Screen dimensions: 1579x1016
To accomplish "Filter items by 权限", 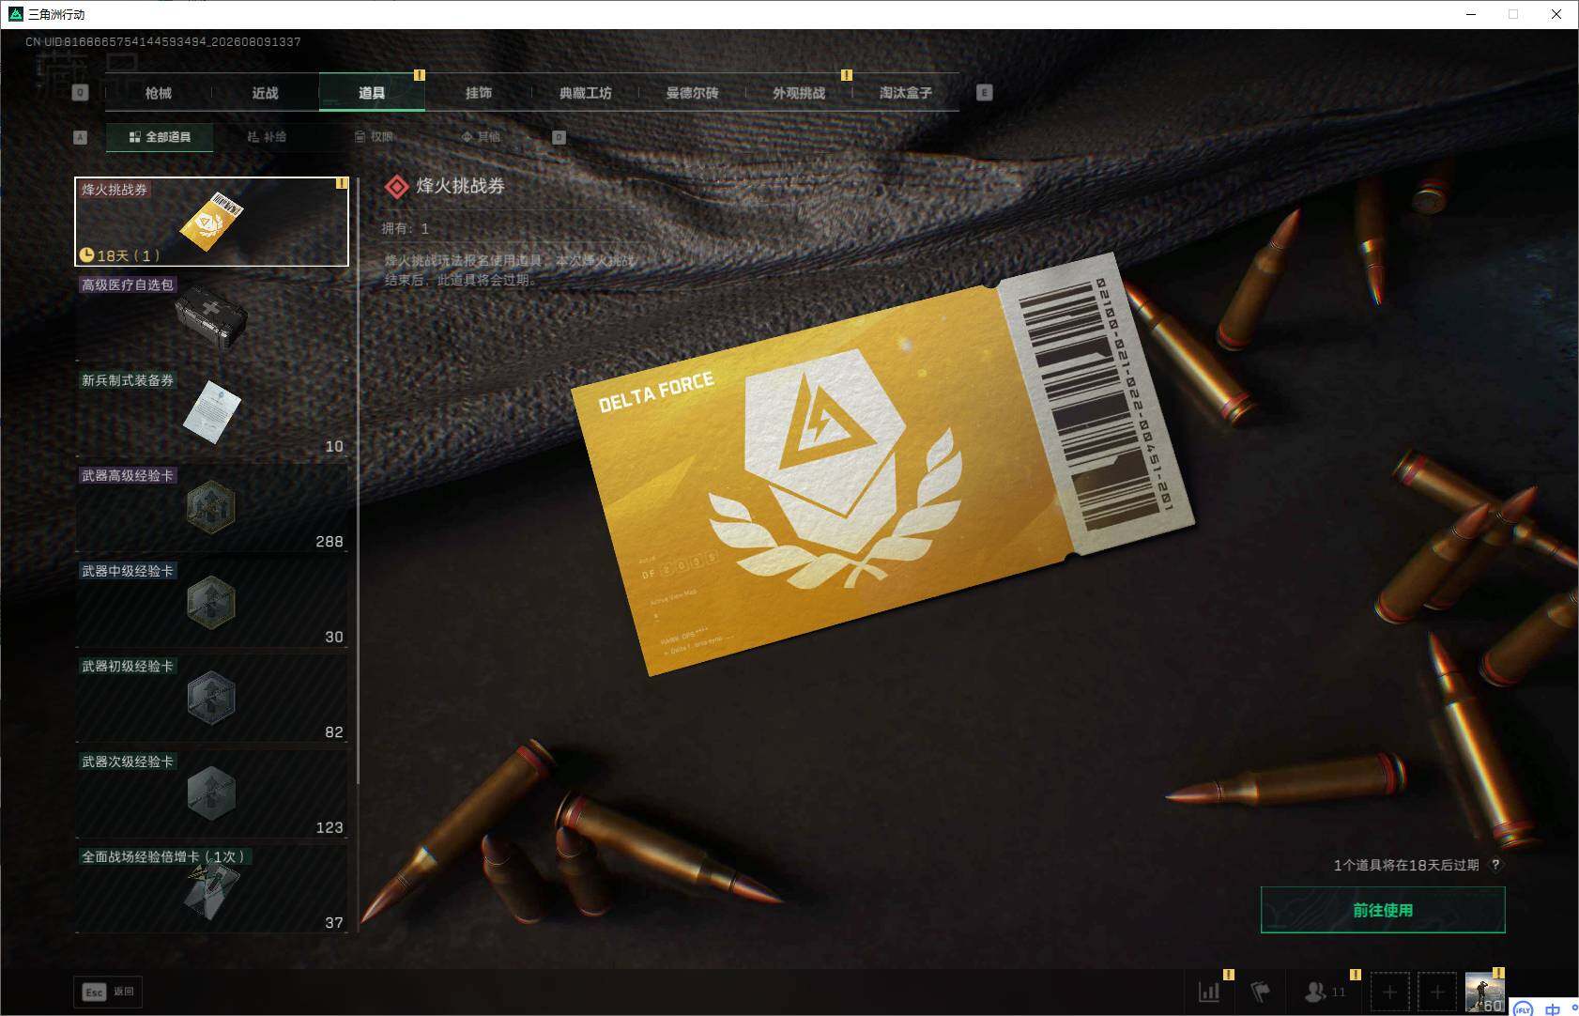I will tap(374, 137).
